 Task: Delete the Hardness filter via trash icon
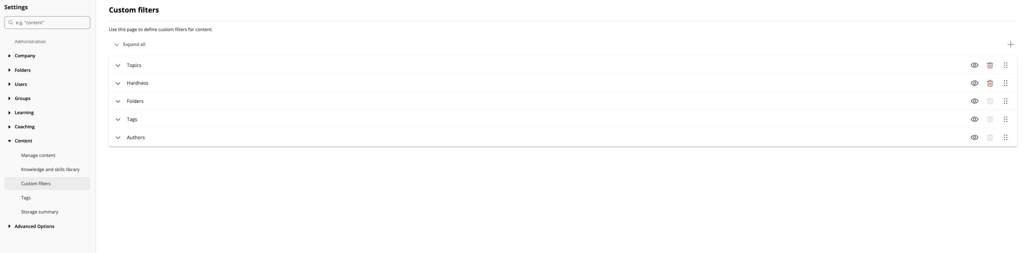pyautogui.click(x=990, y=83)
